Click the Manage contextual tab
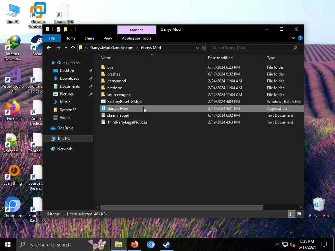Screen dimensions: 335x251 [x=137, y=30]
